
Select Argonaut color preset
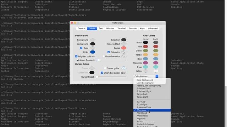tap(152, 119)
